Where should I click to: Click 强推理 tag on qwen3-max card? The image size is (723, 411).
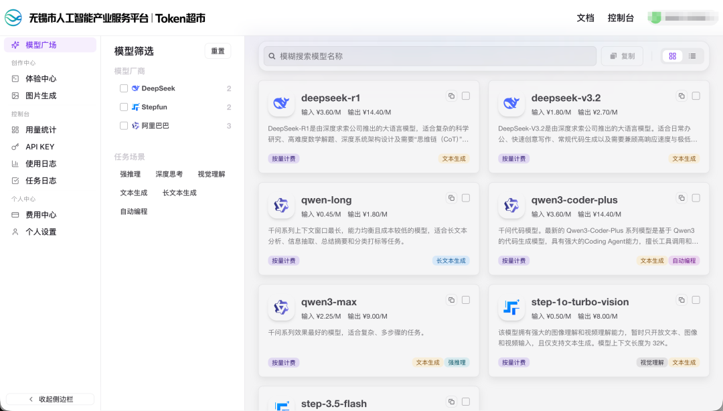coord(457,363)
